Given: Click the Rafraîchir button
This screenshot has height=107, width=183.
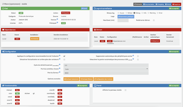Looking at the screenshot, I should point(138,4).
